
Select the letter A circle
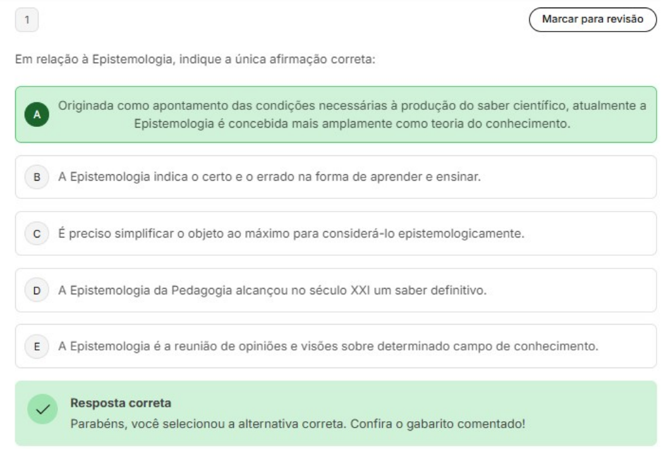point(37,114)
